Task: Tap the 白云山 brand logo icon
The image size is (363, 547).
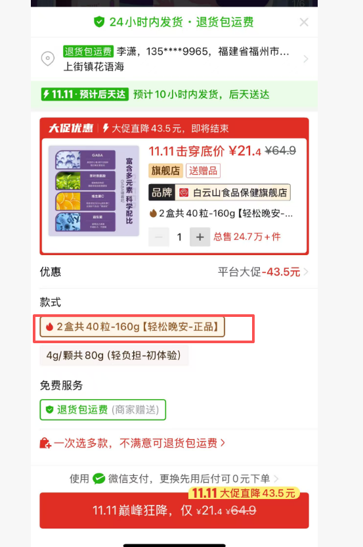Action: pyautogui.click(x=184, y=193)
